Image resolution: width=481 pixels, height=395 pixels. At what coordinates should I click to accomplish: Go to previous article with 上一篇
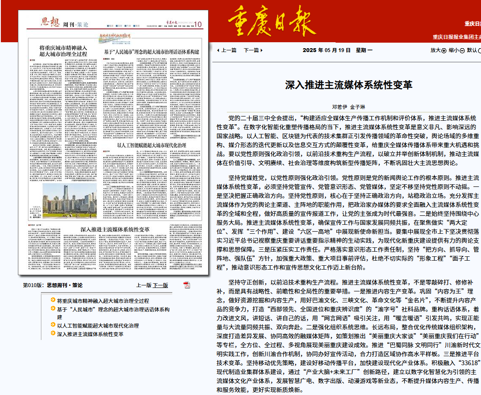click(x=226, y=50)
